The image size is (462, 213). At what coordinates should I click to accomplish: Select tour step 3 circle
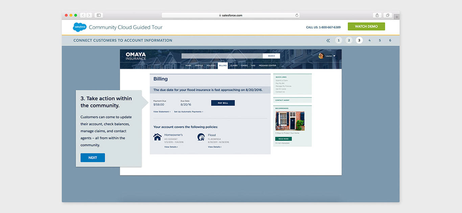point(359,40)
